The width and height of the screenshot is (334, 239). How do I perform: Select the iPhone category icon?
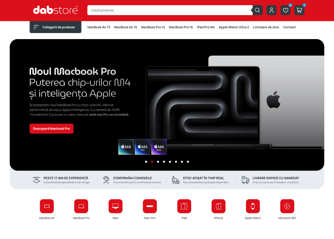[x=218, y=206]
